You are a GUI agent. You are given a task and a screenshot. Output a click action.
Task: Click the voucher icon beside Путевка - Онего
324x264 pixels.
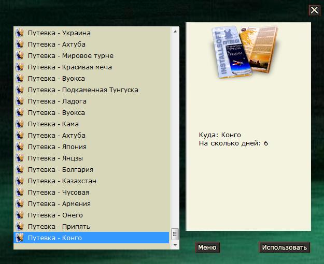[20, 215]
